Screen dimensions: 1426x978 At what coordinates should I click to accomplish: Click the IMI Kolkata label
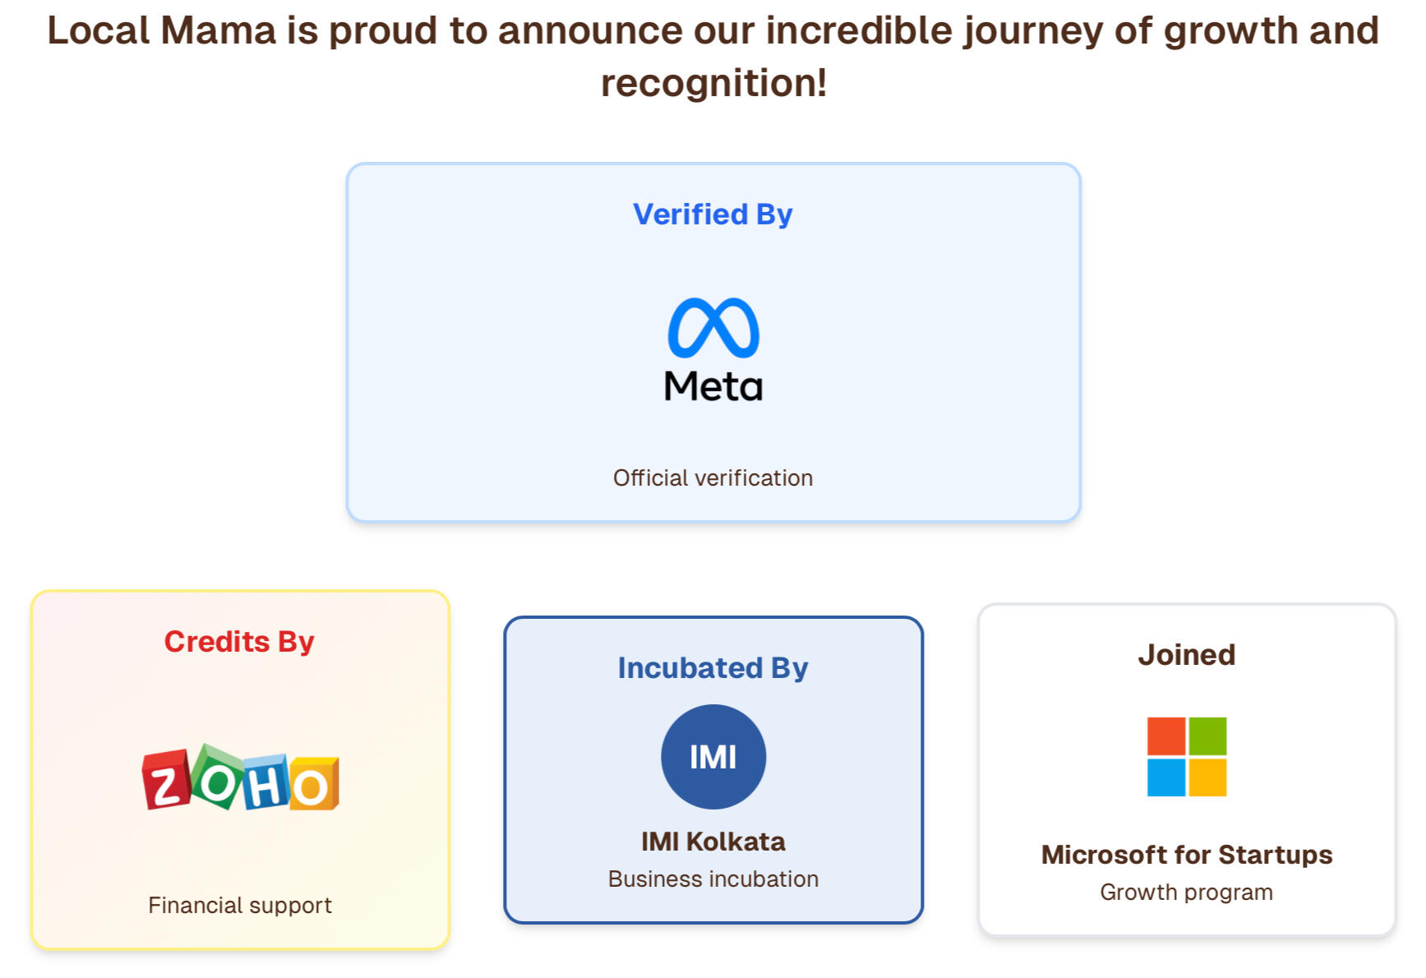(x=713, y=842)
